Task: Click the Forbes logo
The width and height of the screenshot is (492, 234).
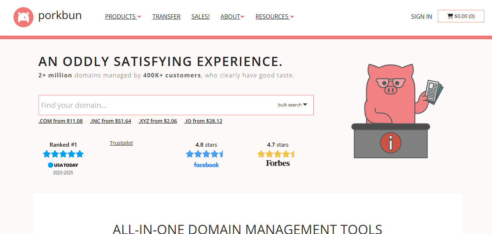Action: coord(278,163)
